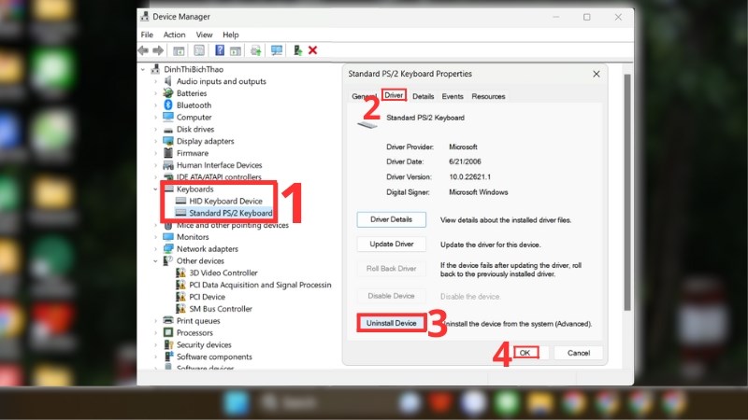Click the blue Help icon in the toolbar
This screenshot has height=420, width=748.
[x=220, y=50]
